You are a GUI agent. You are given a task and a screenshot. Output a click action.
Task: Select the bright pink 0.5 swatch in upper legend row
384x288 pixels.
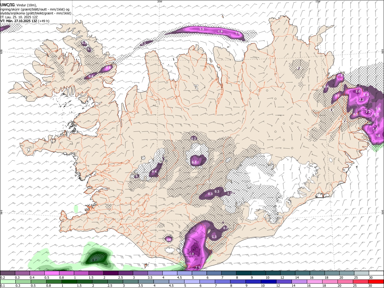[x=52, y=273]
